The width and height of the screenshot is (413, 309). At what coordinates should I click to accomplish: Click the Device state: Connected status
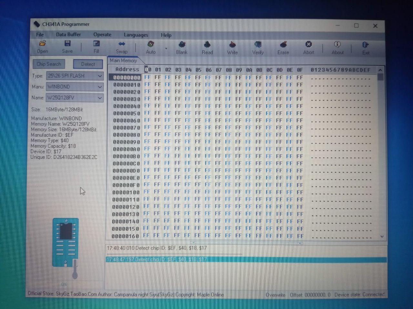359,295
